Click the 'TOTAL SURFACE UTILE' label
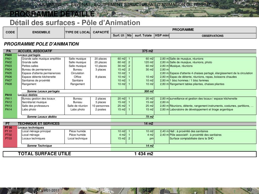 click(45, 154)
